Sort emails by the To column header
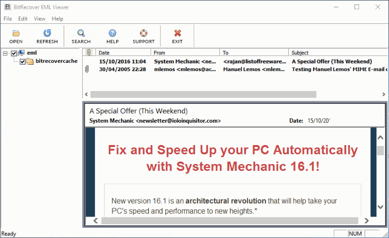This screenshot has height=238, width=389. coord(254,53)
